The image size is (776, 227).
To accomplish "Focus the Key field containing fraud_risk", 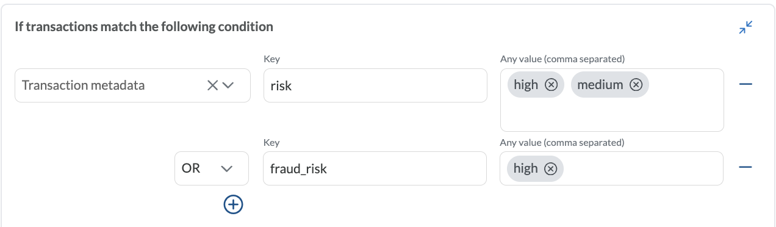I will click(x=375, y=168).
